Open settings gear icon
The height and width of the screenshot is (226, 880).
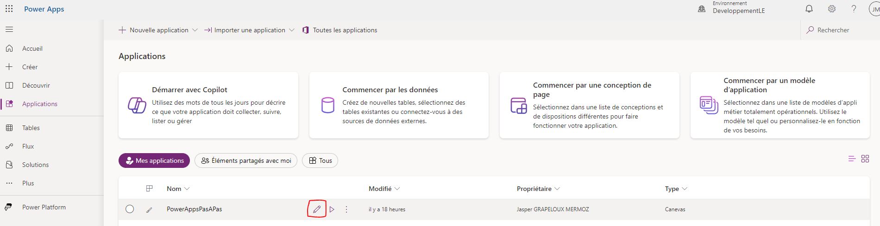pos(832,9)
